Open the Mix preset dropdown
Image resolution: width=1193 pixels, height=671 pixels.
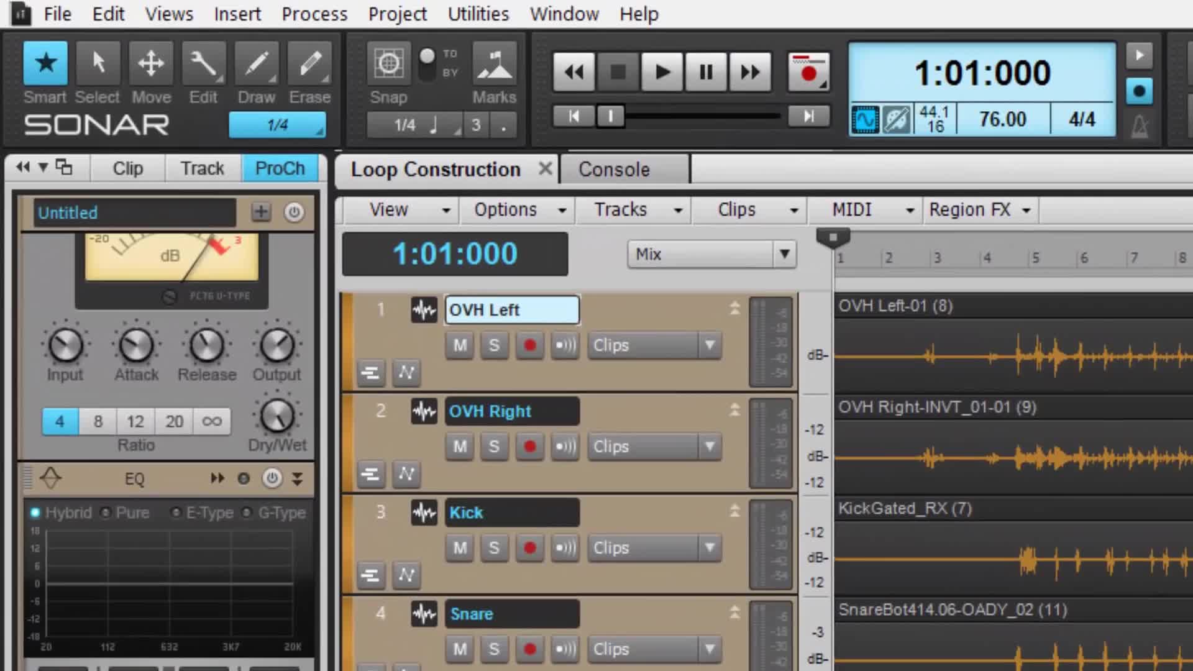pos(784,254)
